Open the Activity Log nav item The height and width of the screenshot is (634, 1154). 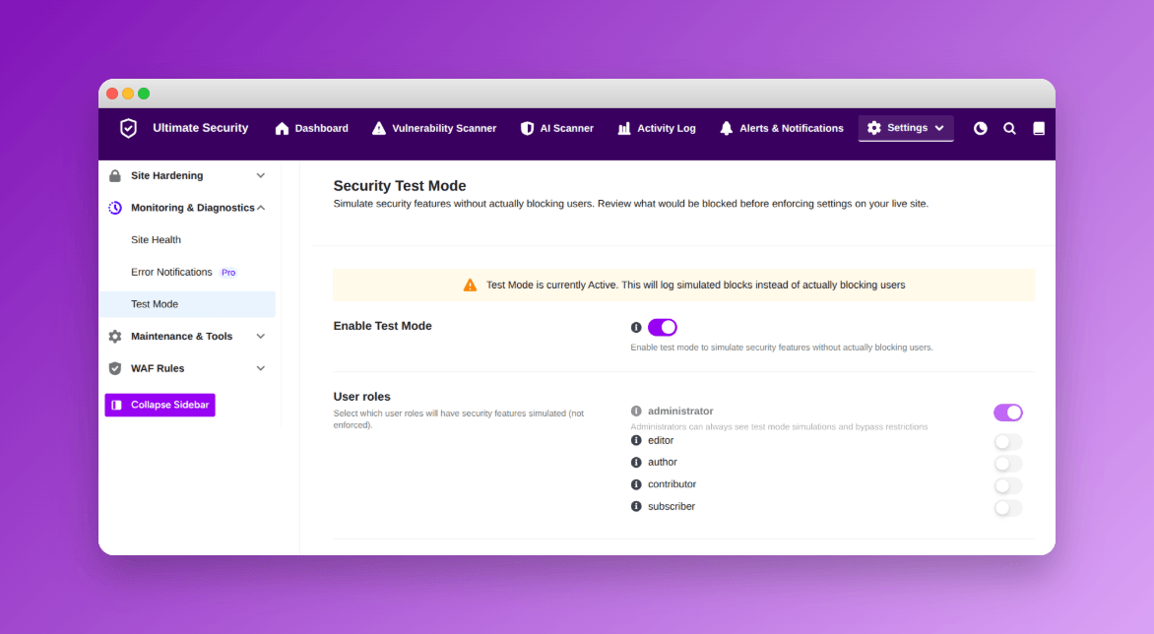pyautogui.click(x=657, y=129)
